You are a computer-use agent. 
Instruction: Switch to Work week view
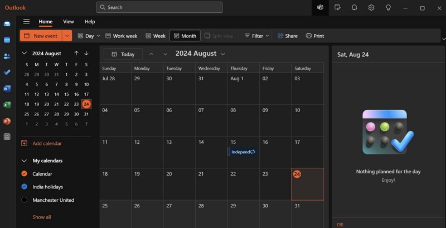pyautogui.click(x=121, y=36)
